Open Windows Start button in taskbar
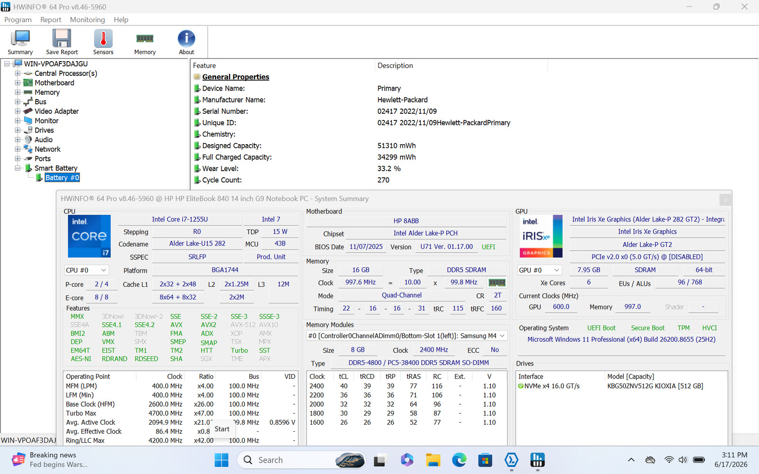The image size is (759, 474). pyautogui.click(x=222, y=460)
